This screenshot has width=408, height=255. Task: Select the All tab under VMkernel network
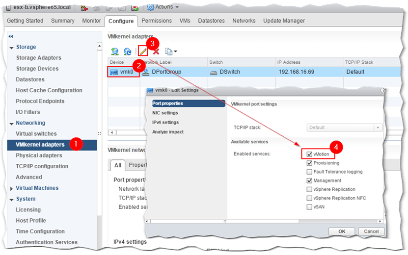[x=118, y=165]
